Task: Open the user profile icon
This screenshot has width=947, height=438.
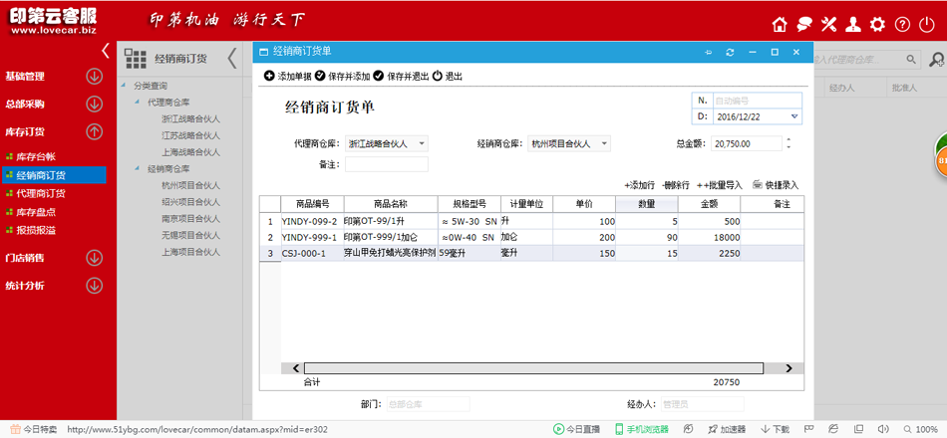Action: pyautogui.click(x=852, y=25)
